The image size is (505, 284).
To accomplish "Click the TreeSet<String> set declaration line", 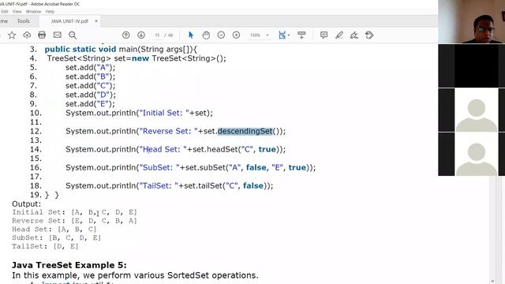I will [137, 58].
